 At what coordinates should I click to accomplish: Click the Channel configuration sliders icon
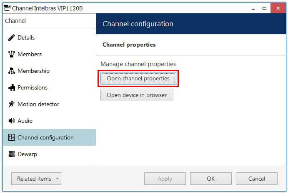coord(11,138)
